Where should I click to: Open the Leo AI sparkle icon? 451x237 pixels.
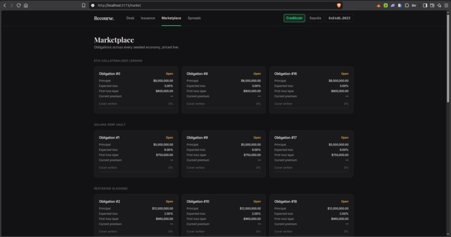click(x=439, y=6)
